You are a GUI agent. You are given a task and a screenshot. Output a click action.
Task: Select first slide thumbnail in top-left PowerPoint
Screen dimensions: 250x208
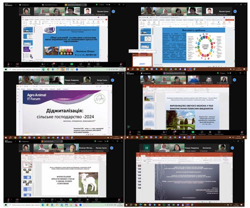coord(28,30)
